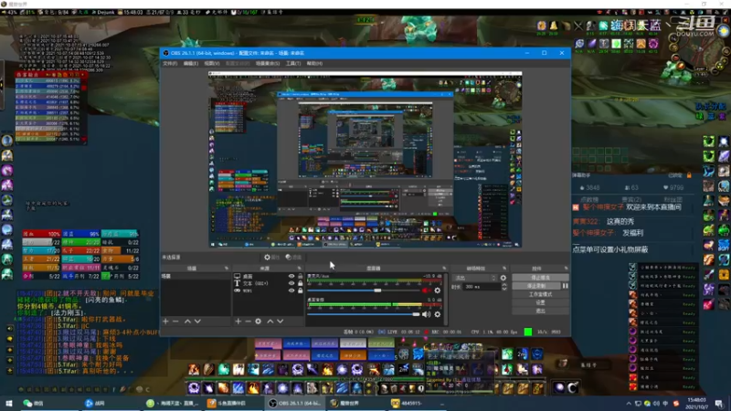The image size is (731, 411).
Task: Mute the desktop audio channel
Action: point(426,314)
